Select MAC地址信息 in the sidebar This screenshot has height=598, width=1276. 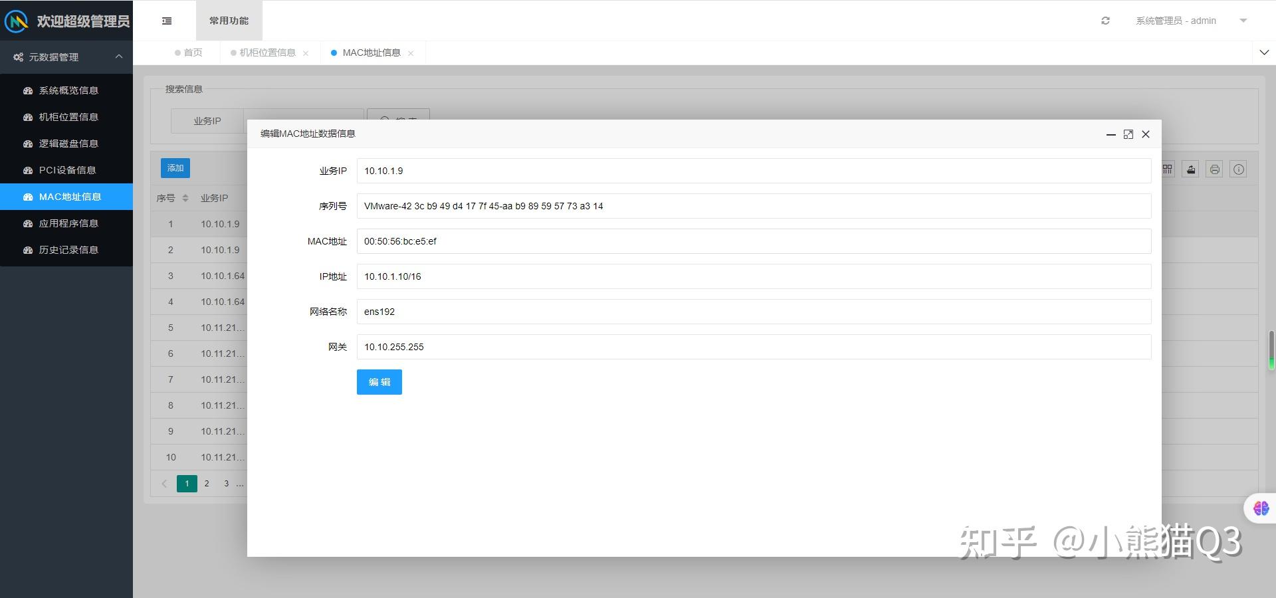[x=66, y=197]
